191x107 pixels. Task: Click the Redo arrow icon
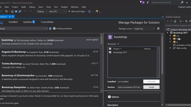tap(31, 11)
